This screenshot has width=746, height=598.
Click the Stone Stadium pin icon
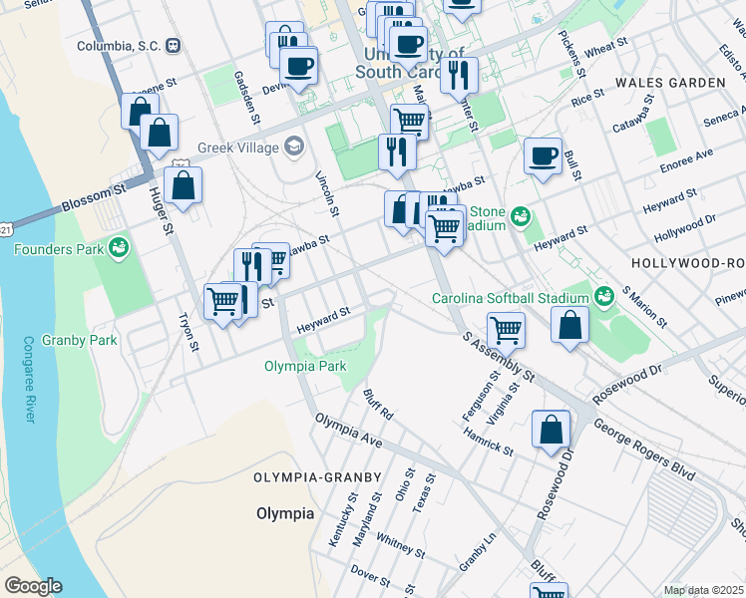coord(521,218)
